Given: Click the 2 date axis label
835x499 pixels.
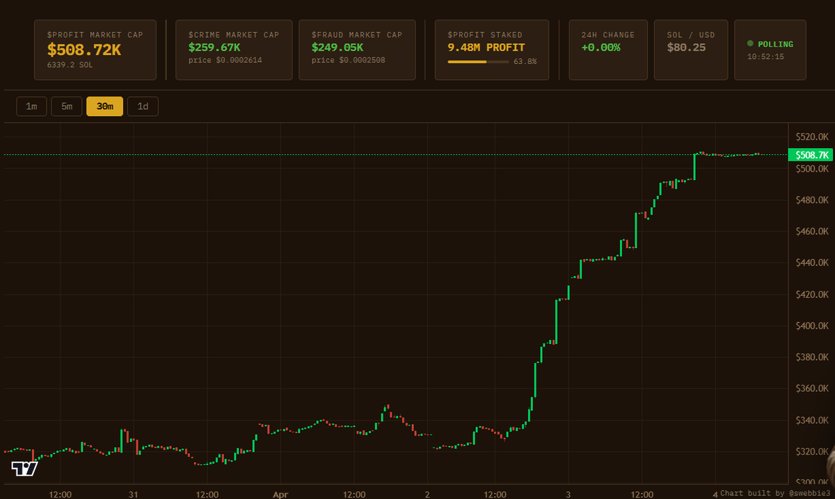Looking at the screenshot, I should [427, 495].
